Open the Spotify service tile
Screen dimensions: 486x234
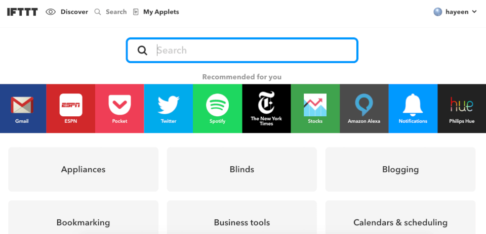click(218, 108)
